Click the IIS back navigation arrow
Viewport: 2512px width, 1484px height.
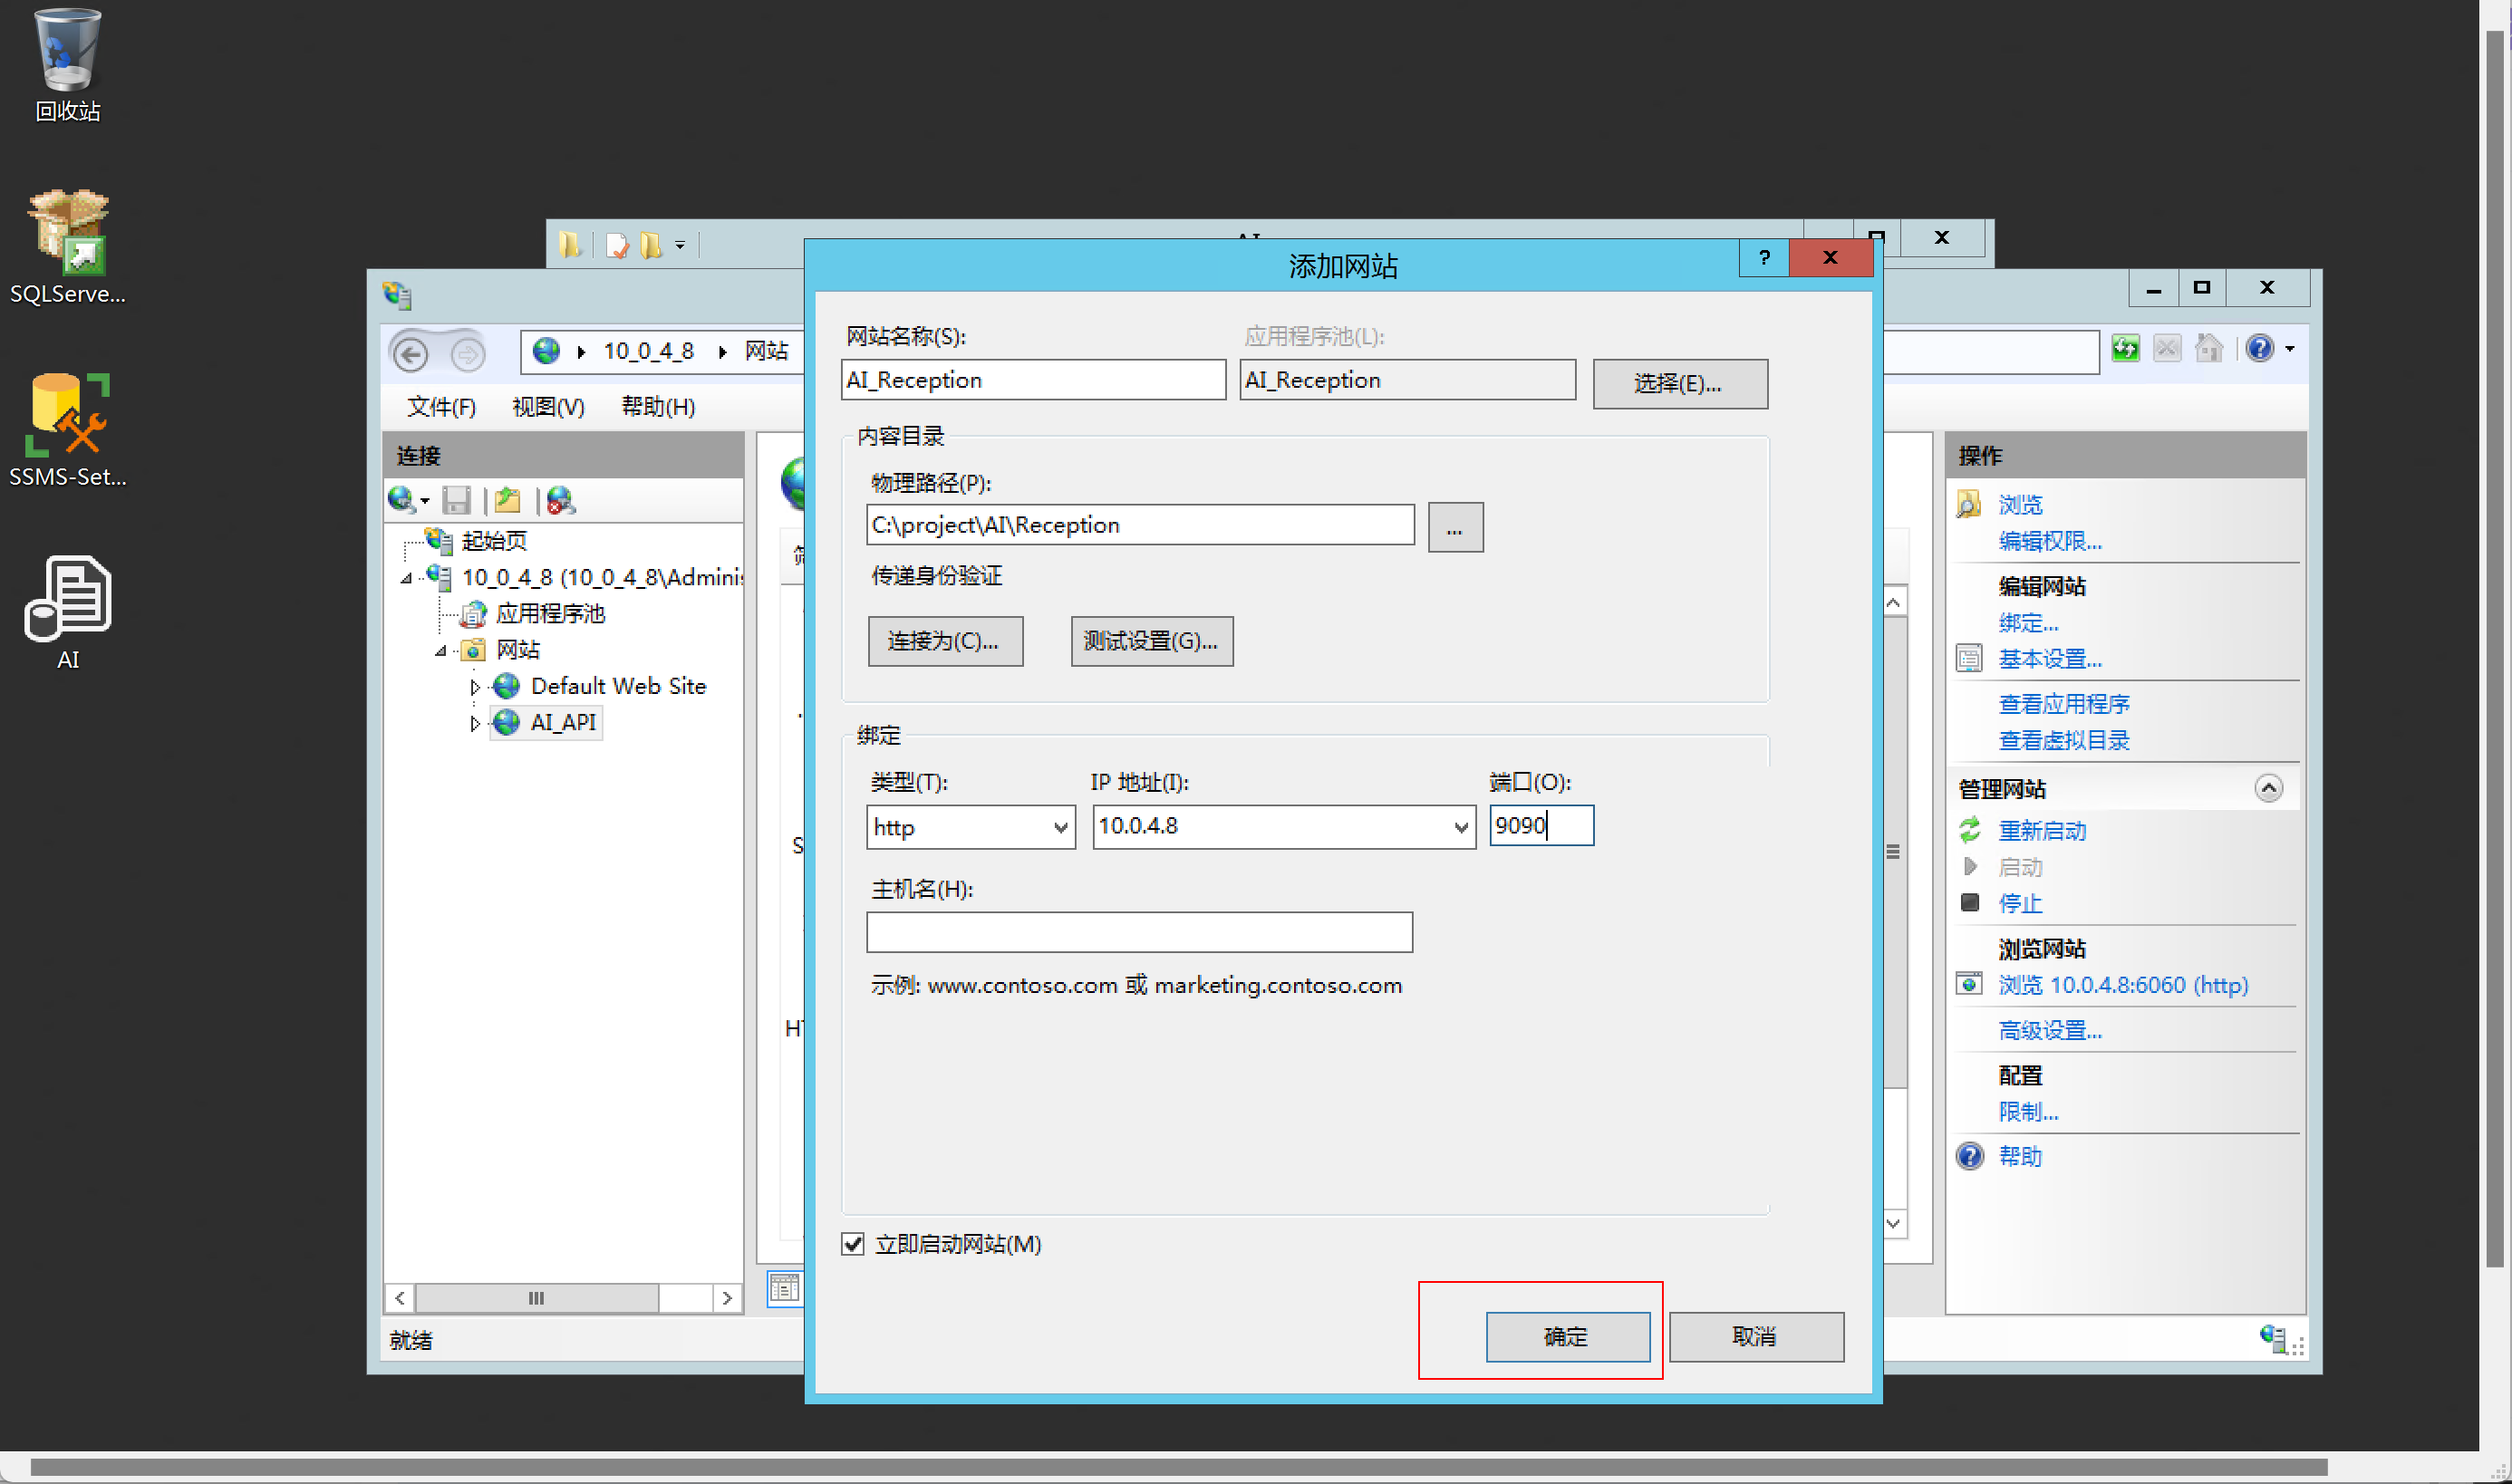pos(410,354)
